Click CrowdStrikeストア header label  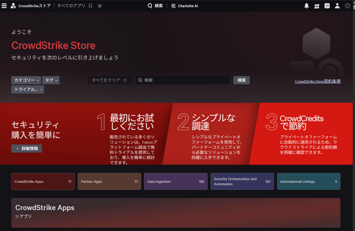coord(35,6)
